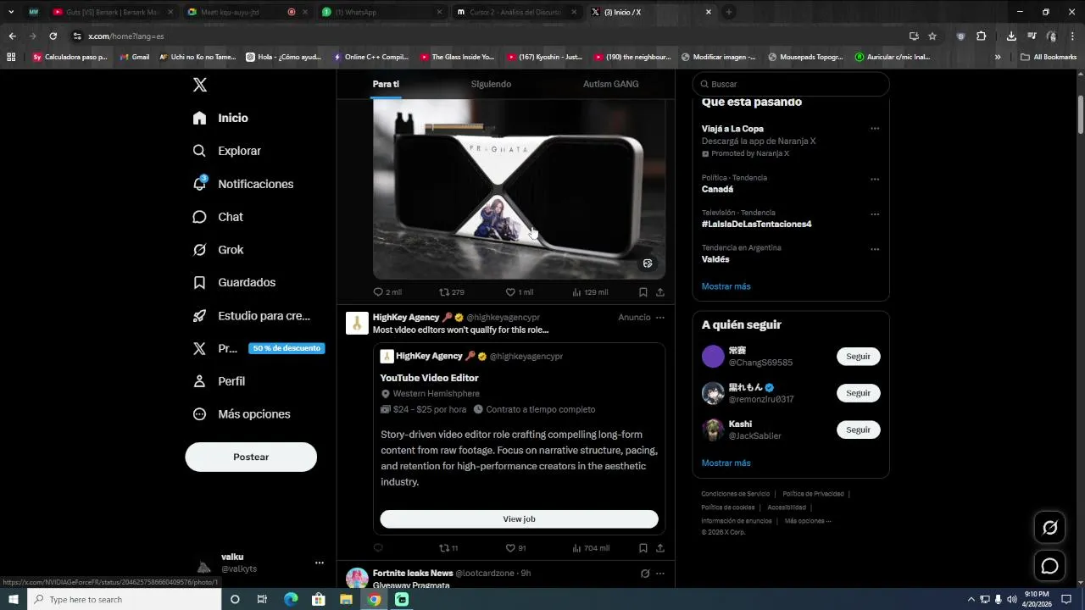Open options for Canadá trend
Screen dimensions: 1085x610
pyautogui.click(x=875, y=180)
